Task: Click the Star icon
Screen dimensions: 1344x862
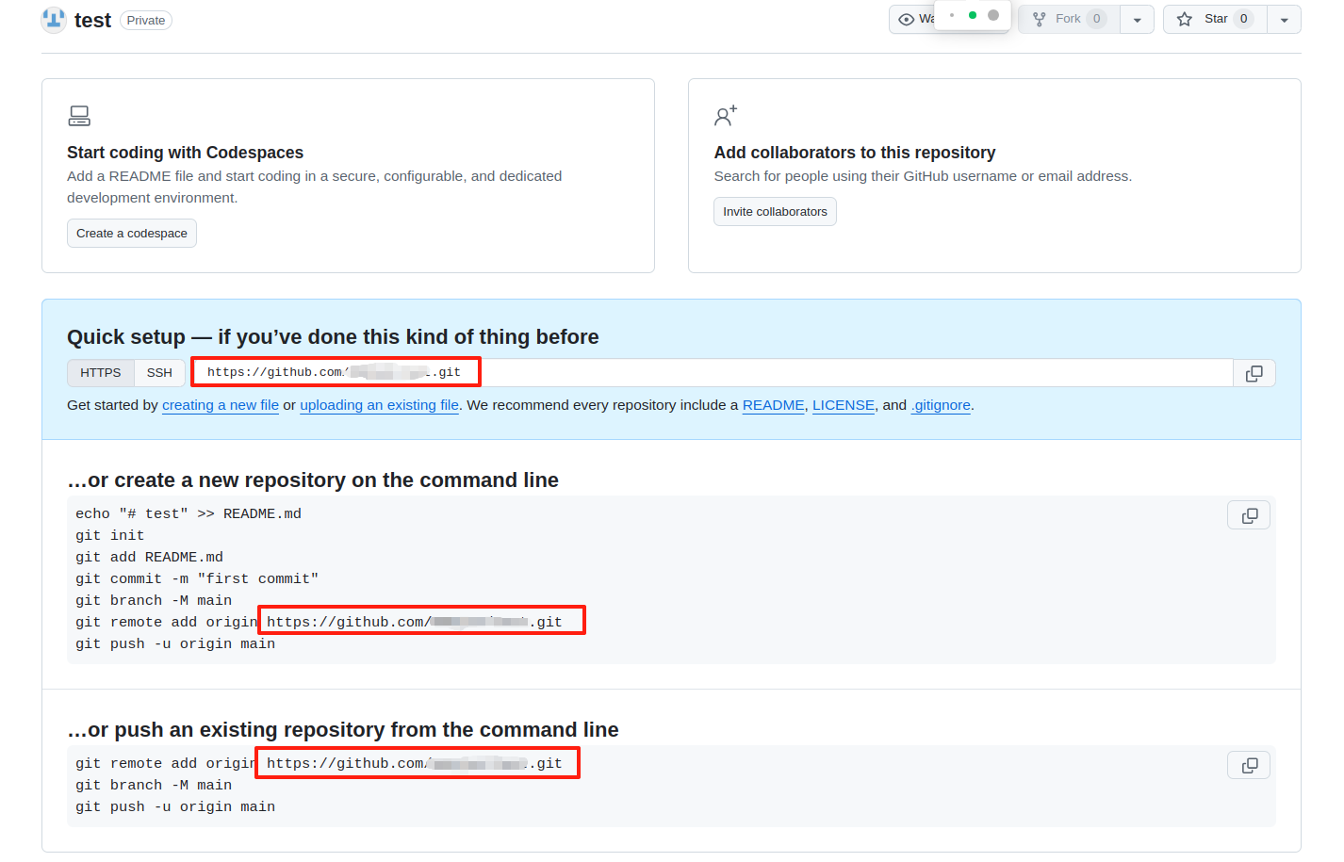Action: 1185,19
